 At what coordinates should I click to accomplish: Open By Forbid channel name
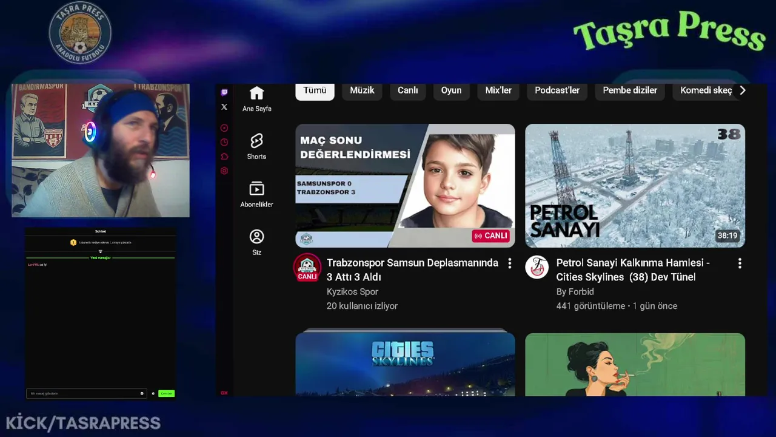(575, 292)
